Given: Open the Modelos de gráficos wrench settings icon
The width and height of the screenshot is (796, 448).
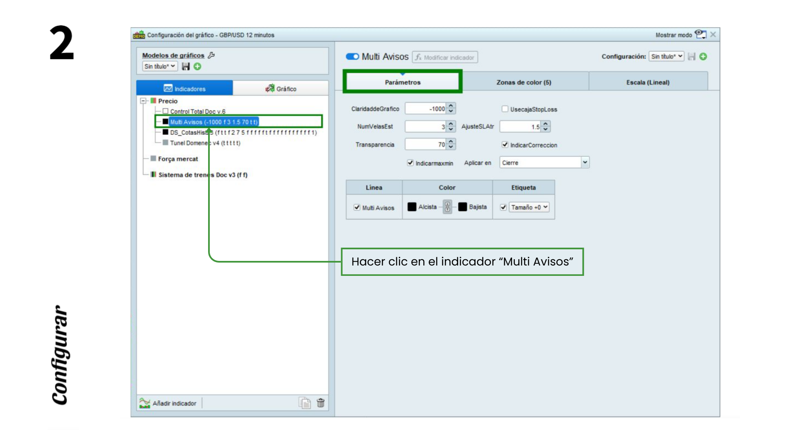Looking at the screenshot, I should click(211, 55).
